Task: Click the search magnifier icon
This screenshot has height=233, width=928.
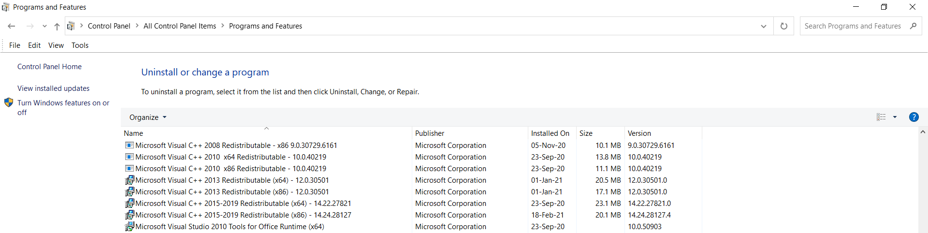Action: pyautogui.click(x=913, y=26)
